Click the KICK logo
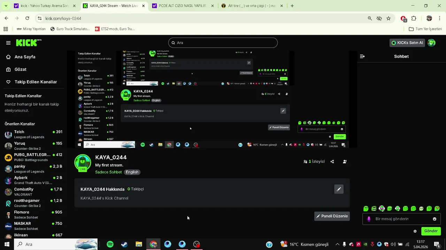446x250 pixels. tap(29, 43)
